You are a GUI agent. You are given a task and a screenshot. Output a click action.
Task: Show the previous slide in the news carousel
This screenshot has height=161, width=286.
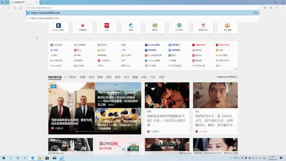click(51, 108)
